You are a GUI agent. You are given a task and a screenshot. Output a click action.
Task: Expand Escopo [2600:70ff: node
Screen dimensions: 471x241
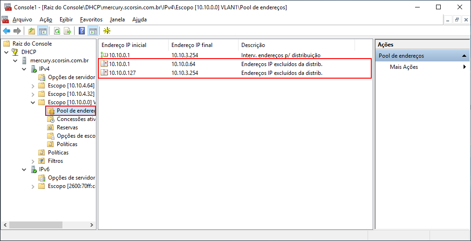tap(33, 187)
